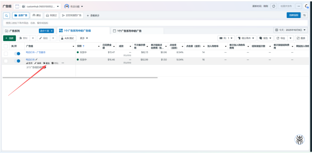
Task: Expand the 今天 date range picker
Action: 291,30
